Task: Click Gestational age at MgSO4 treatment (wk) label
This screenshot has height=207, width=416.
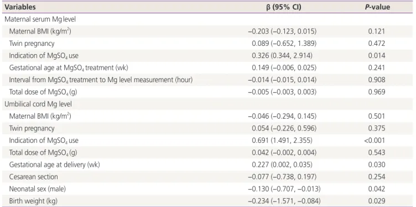Action: tap(69, 68)
